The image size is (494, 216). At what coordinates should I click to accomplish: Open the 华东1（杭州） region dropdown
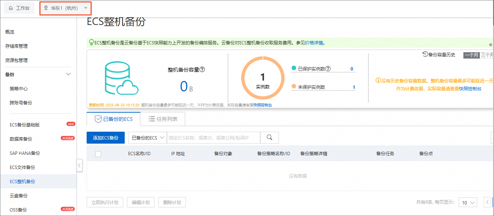(65, 8)
